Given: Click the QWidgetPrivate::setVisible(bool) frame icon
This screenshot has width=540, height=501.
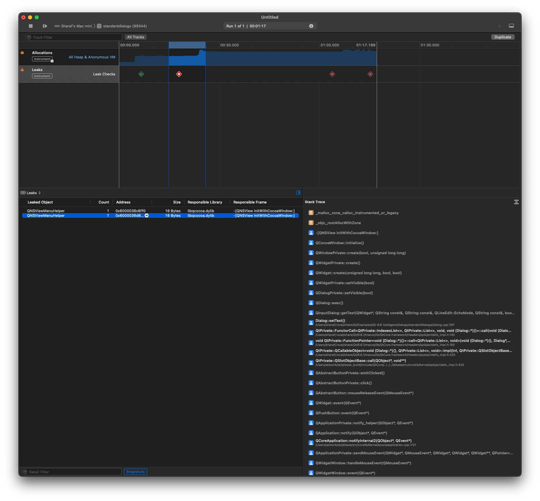Looking at the screenshot, I should click(311, 283).
